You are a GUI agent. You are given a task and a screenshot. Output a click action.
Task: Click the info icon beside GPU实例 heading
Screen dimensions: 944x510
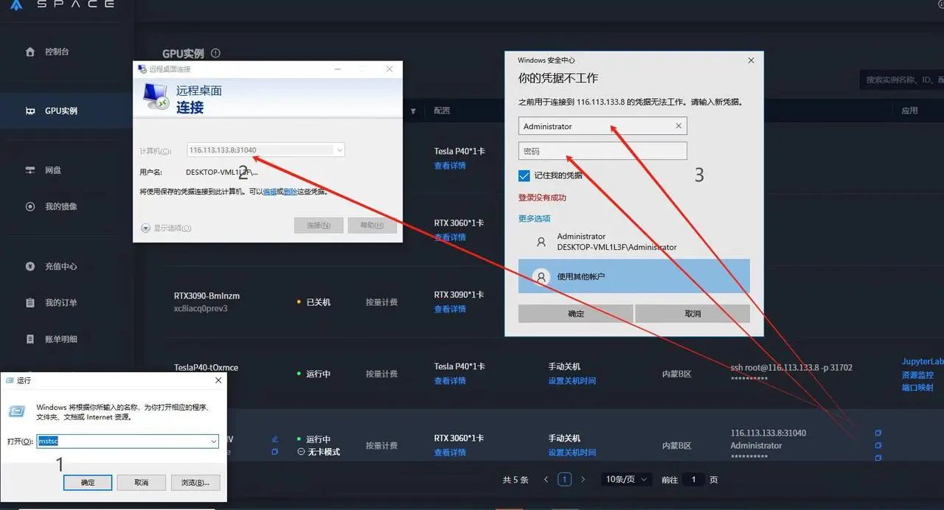click(215, 53)
